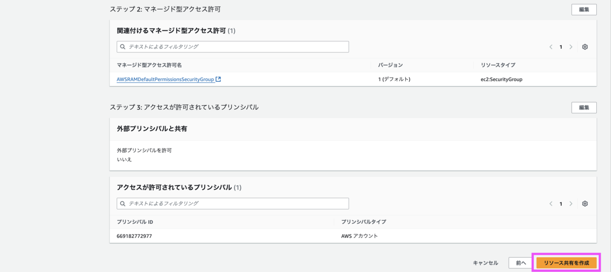Viewport: 611px width, 272px height.
Task: Go to previous page of managed permissions
Action: click(x=551, y=47)
